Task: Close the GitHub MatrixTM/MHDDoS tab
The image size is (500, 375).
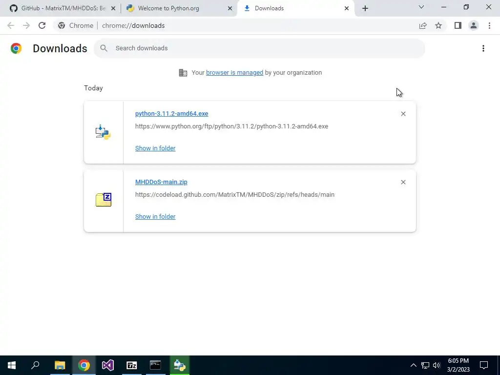Action: point(113,8)
